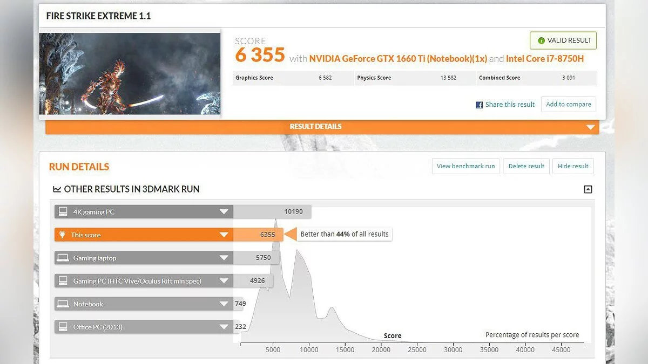The height and width of the screenshot is (364, 648).
Task: Open the This score dropdown arrow
Action: [x=224, y=235]
